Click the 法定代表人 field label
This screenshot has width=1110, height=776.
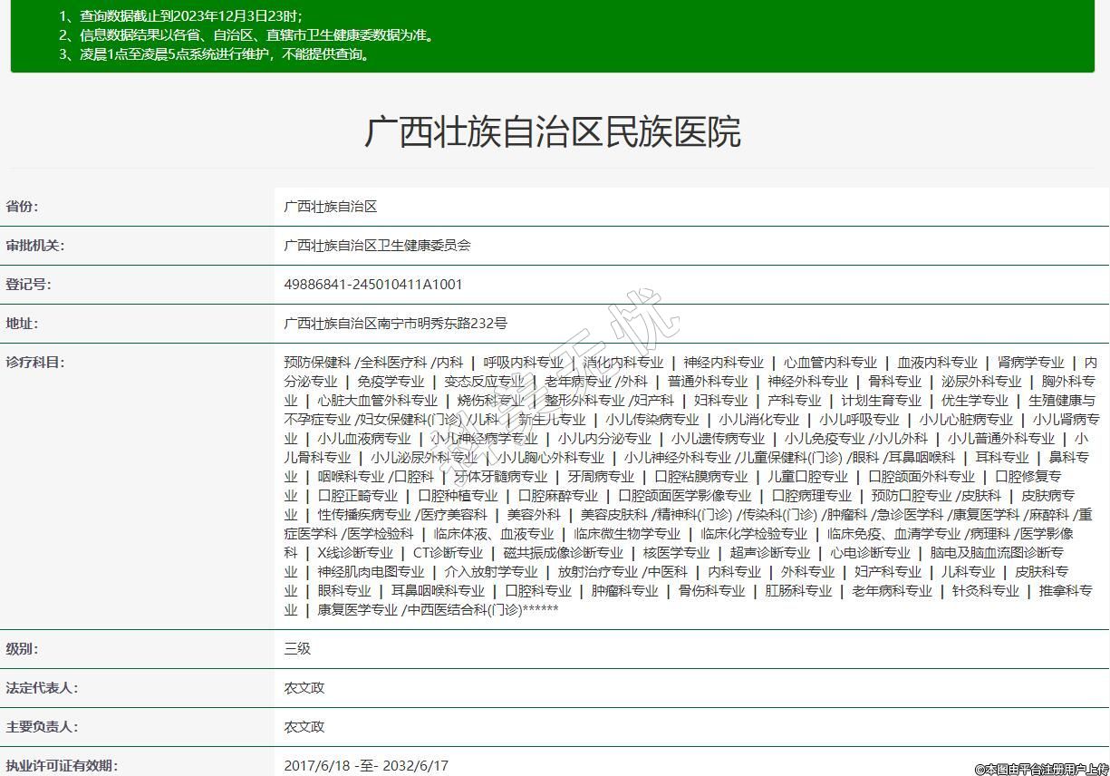pyautogui.click(x=42, y=688)
